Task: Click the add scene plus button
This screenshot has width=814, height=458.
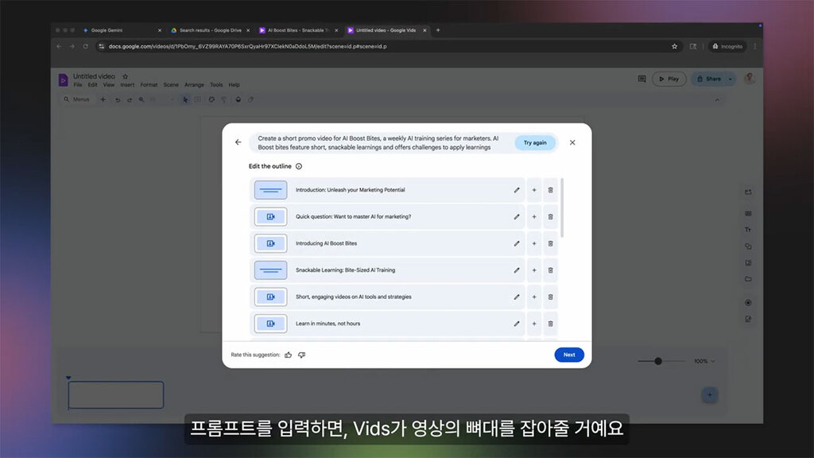Action: click(x=710, y=394)
